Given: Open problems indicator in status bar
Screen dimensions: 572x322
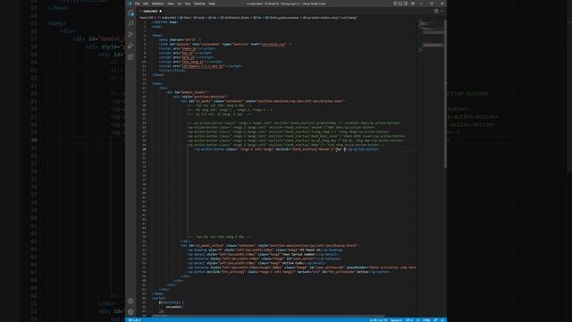Looking at the screenshot, I should pyautogui.click(x=134, y=320).
